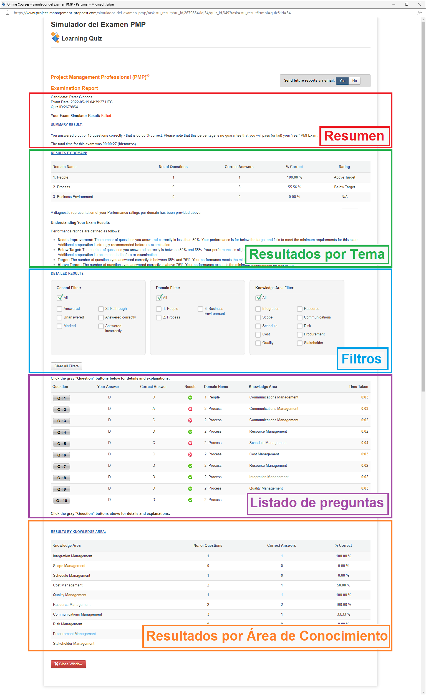Click the red 'Failed' exam result text
426x695 pixels.
pos(106,116)
